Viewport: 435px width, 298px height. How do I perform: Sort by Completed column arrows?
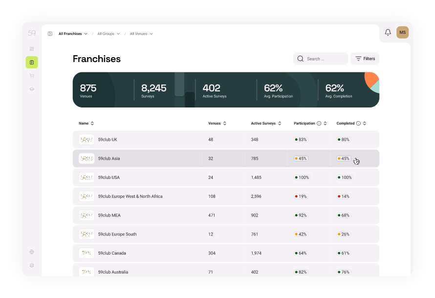click(x=365, y=124)
